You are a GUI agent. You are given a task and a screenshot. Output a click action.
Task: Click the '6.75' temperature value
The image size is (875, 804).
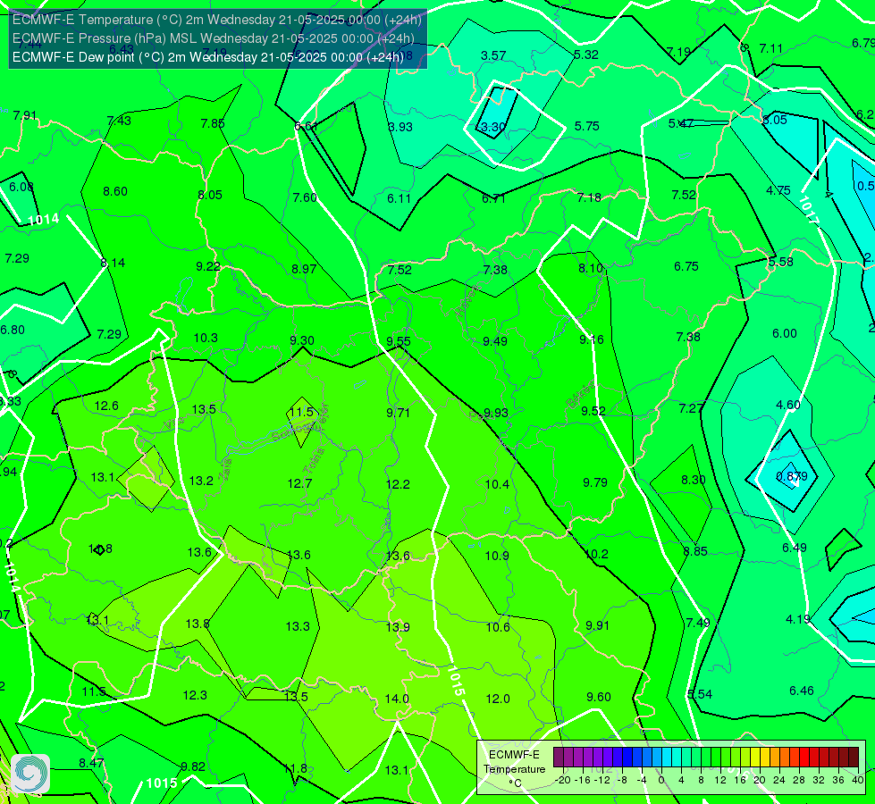[x=686, y=267]
